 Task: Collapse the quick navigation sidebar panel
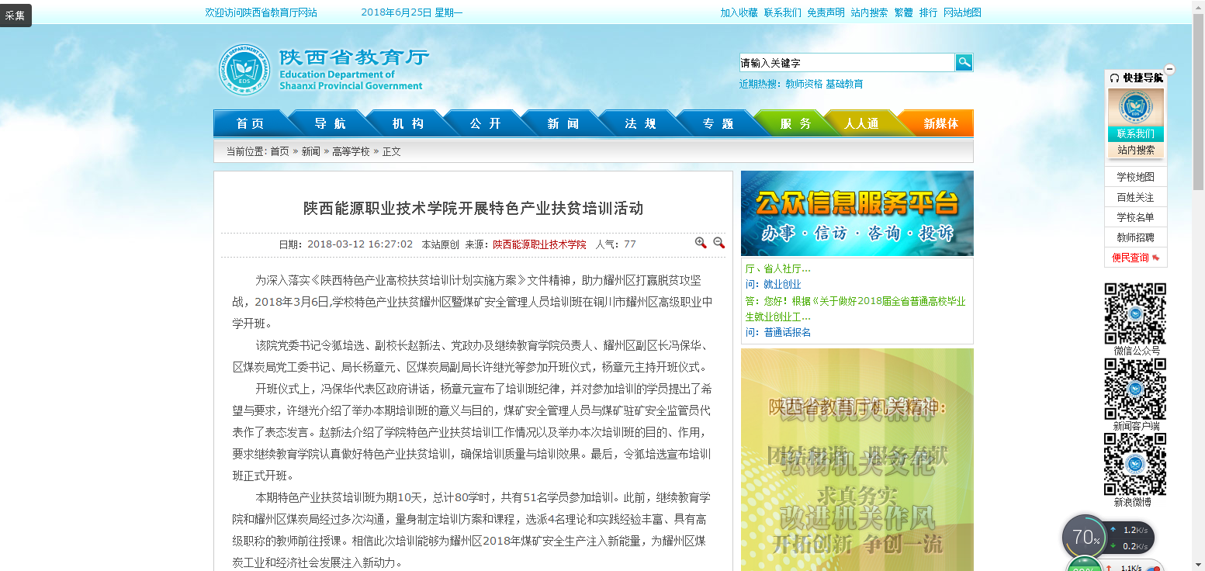[x=1169, y=70]
